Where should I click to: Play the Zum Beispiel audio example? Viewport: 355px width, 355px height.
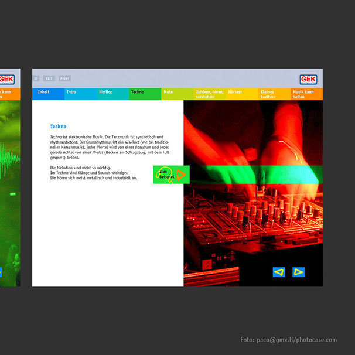171,174
